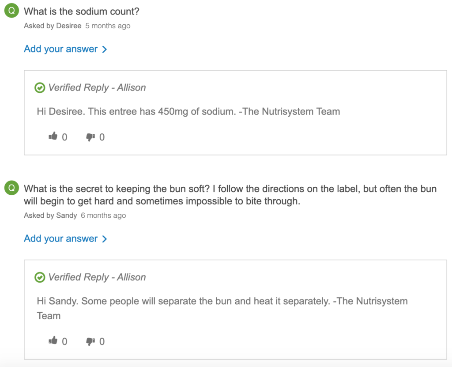The width and height of the screenshot is (452, 367).
Task: Select the reply mentioning 450mg of sodium
Action: click(x=188, y=111)
